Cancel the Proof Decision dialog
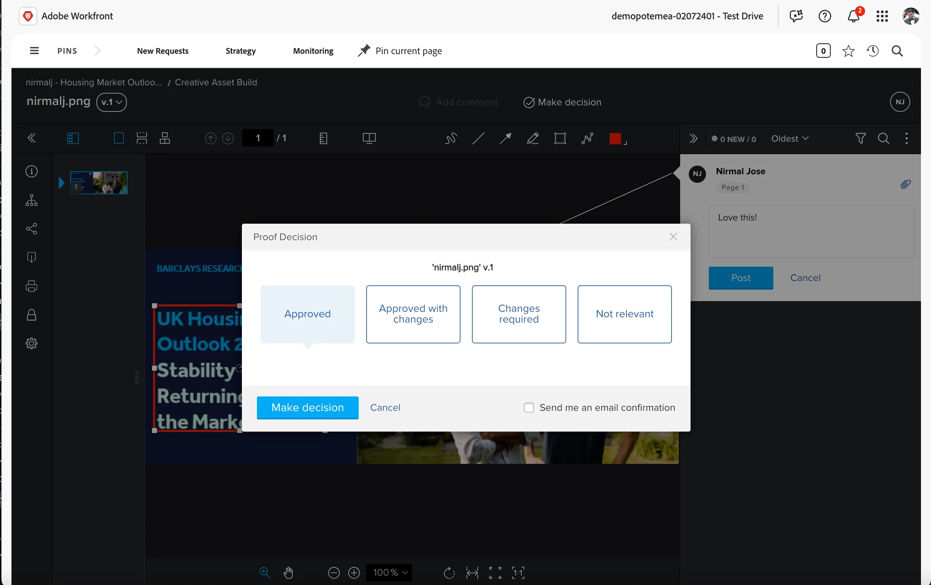Screen dimensions: 931x585 (x=385, y=408)
